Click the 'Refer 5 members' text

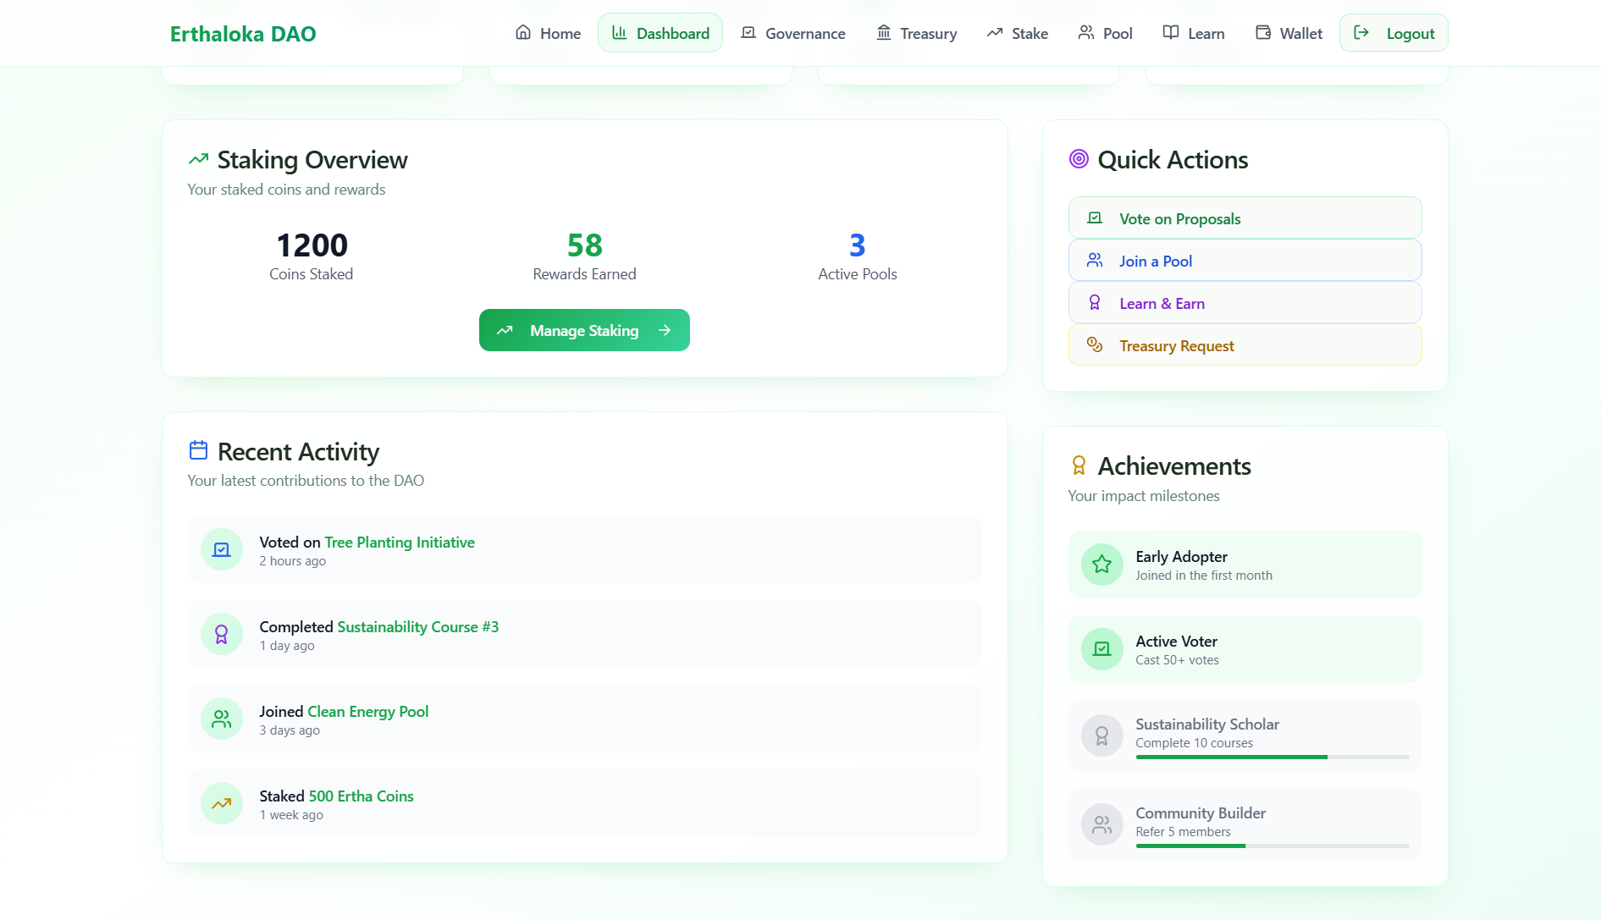(1183, 832)
